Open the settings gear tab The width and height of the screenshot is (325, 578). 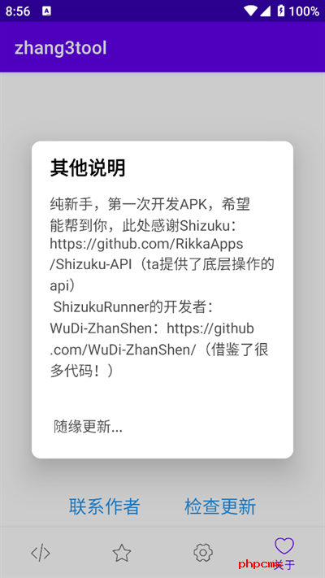point(203,553)
